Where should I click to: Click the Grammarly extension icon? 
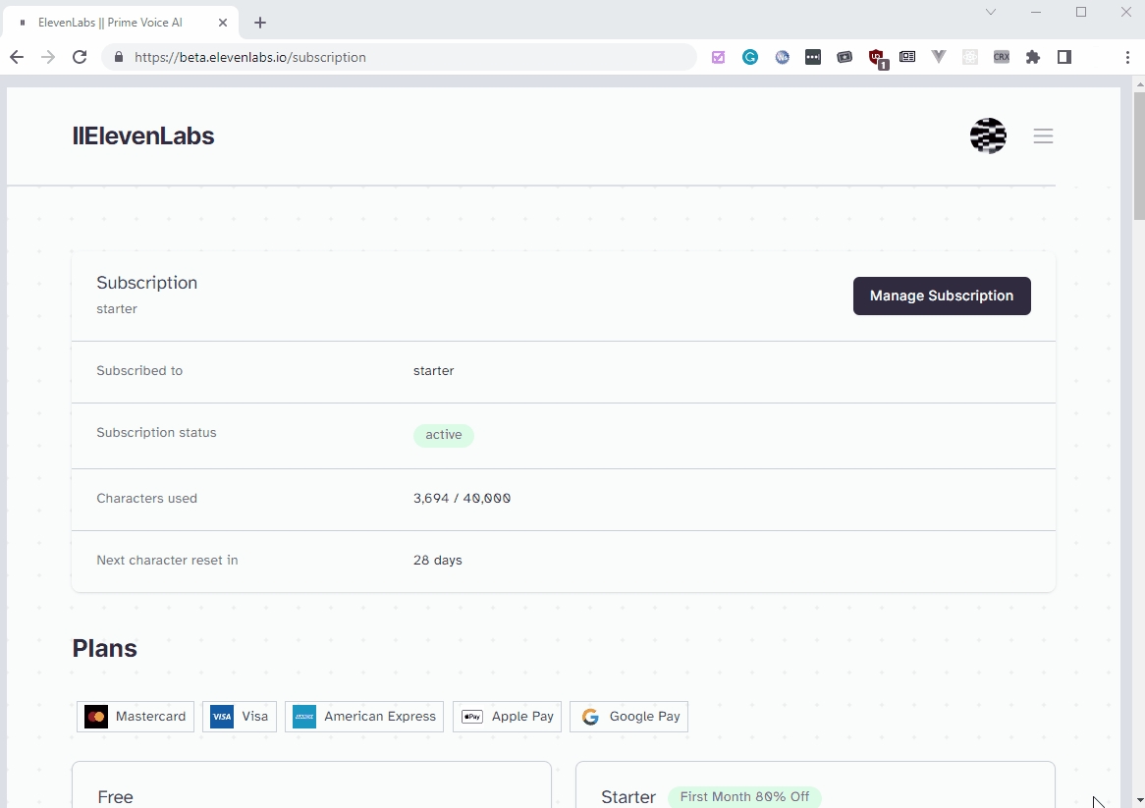point(750,57)
